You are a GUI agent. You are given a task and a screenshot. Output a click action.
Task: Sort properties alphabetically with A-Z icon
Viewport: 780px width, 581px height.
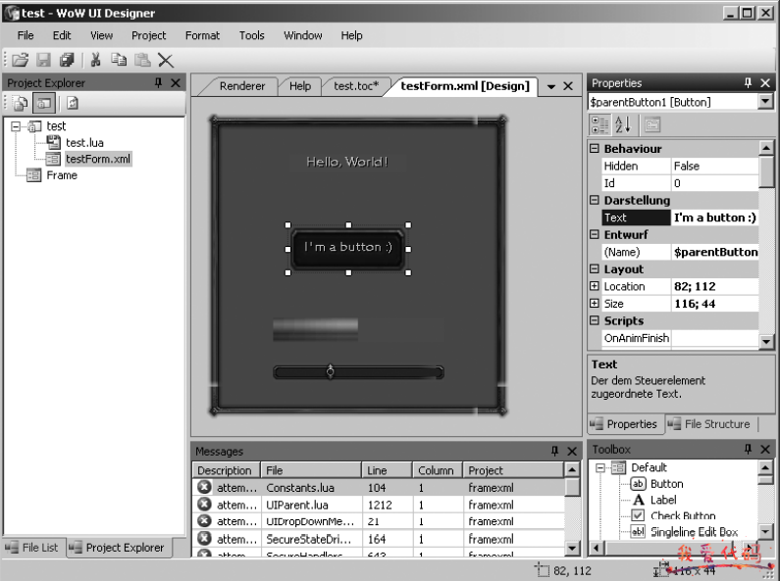pos(623,124)
